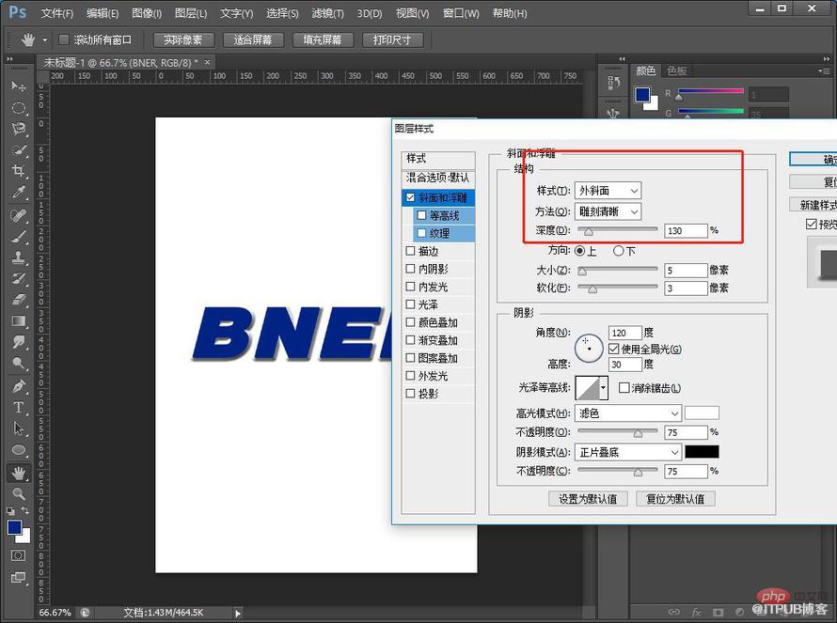The width and height of the screenshot is (837, 623).
Task: Select the Move tool
Action: tap(19, 86)
